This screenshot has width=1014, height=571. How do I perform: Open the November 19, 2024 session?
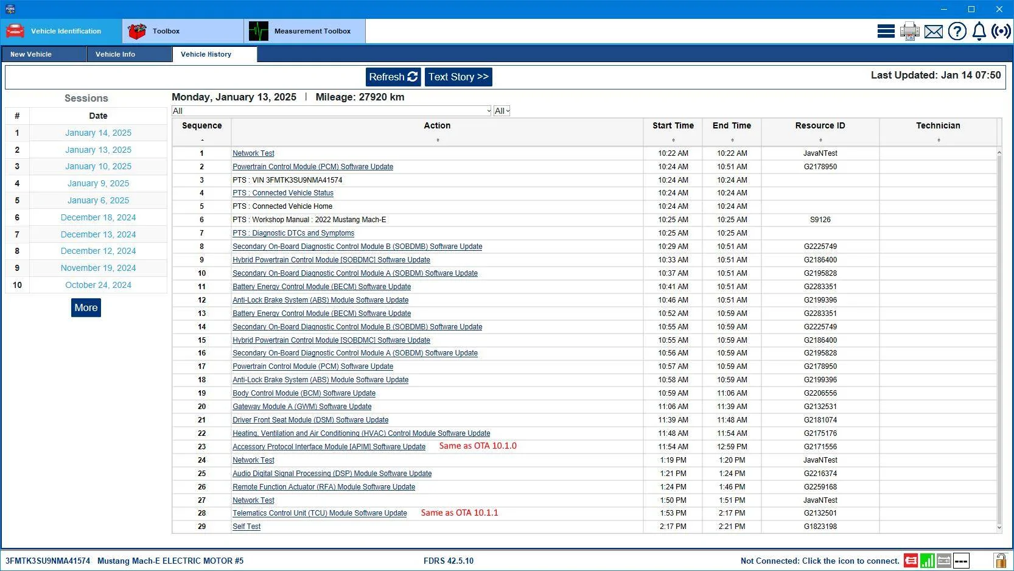coord(98,268)
